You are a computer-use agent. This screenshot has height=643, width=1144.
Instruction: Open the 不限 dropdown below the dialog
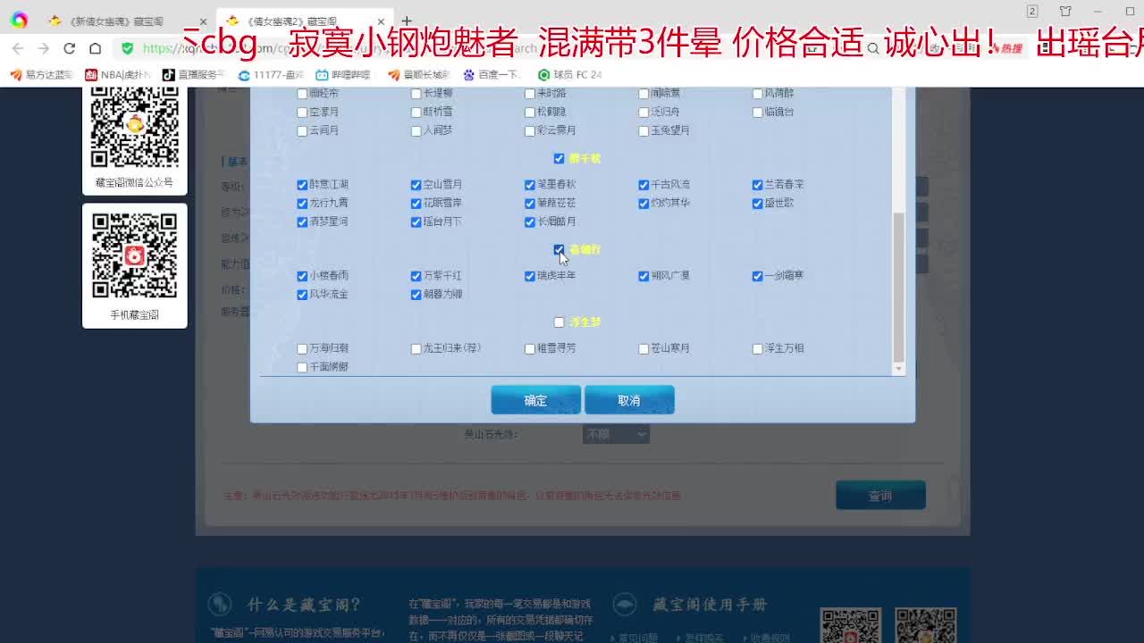coord(616,434)
